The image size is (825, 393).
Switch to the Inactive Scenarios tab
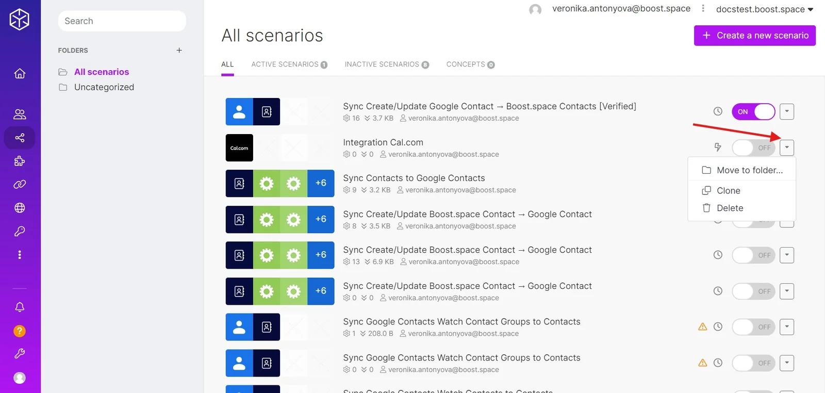387,64
